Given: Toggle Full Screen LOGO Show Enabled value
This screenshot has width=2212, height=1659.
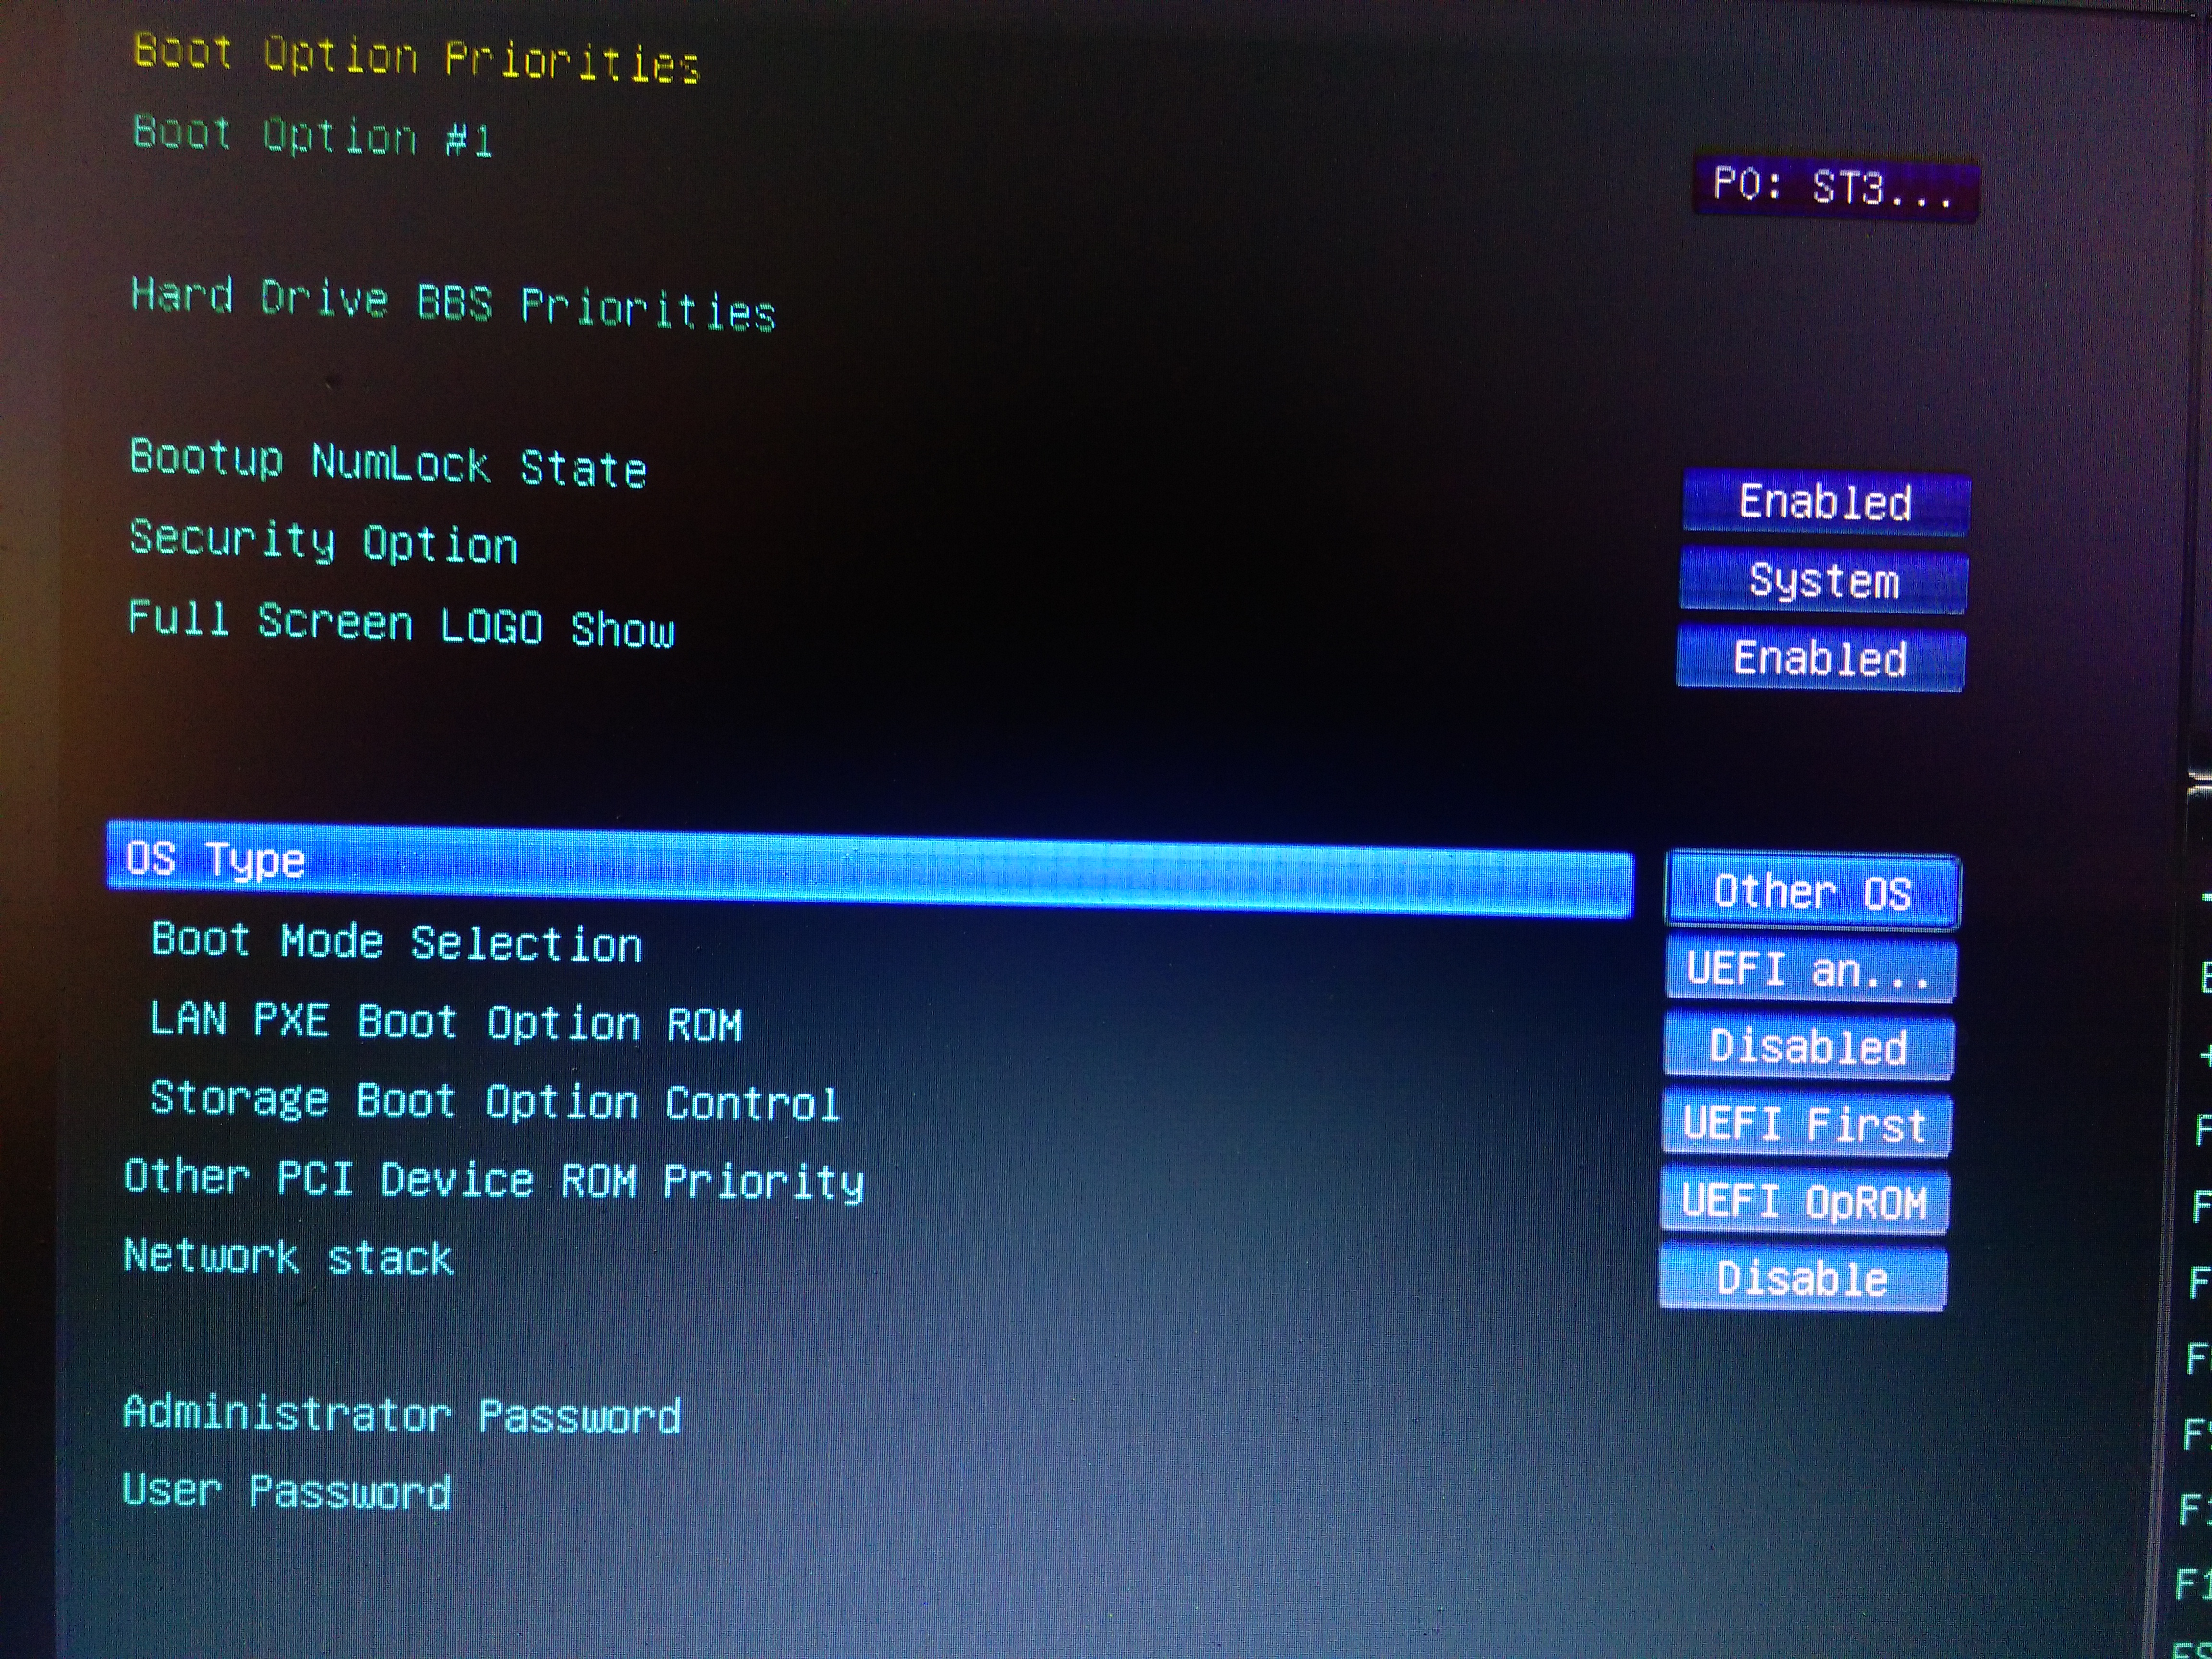Looking at the screenshot, I should point(1820,660).
